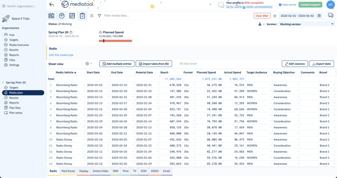Open the approval stamp dropdown beside Version

pos(262,24)
